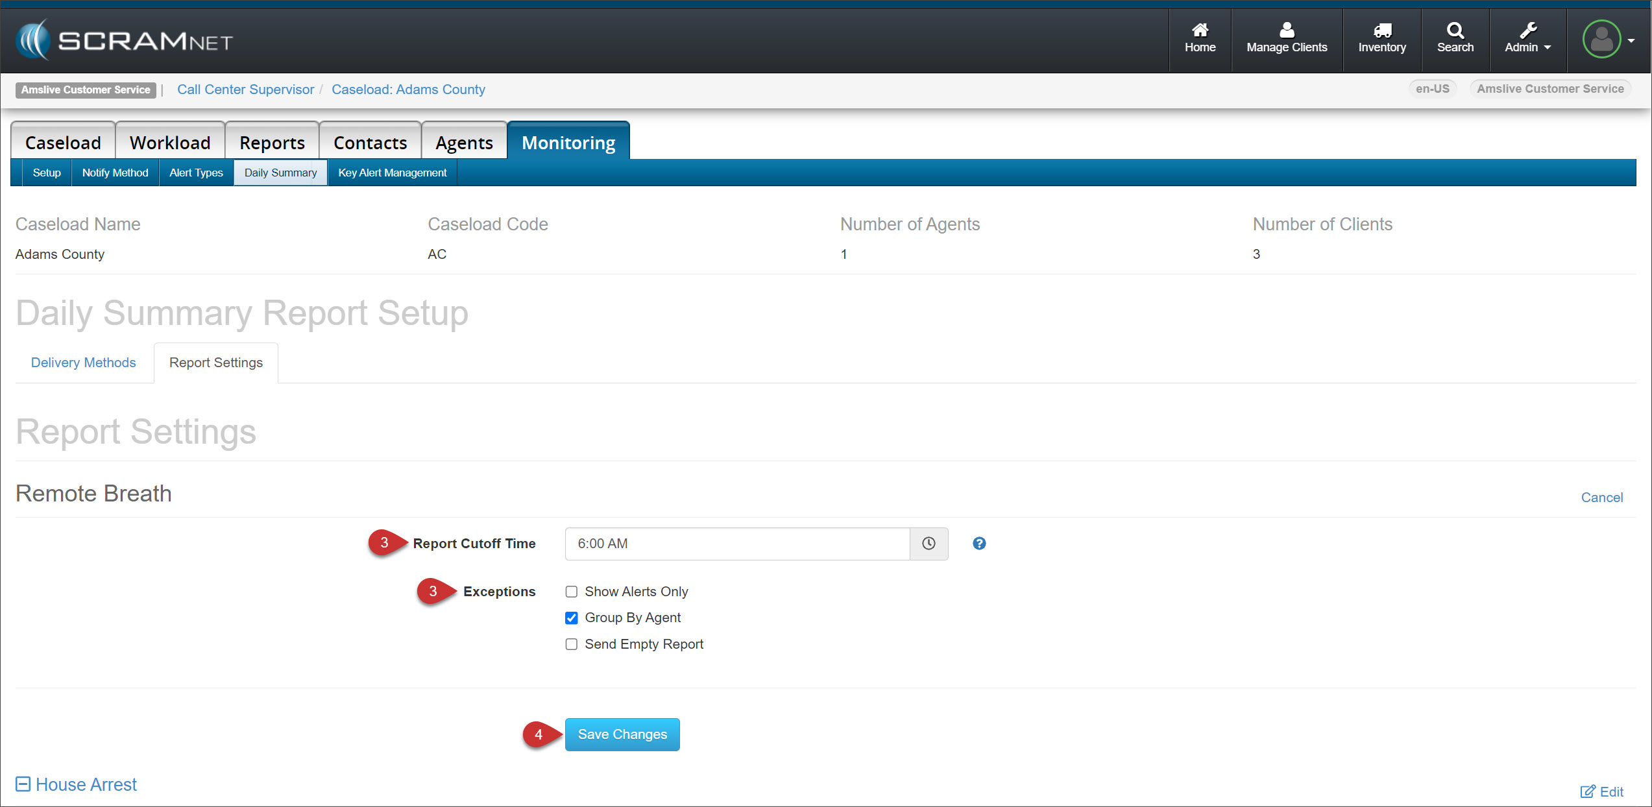Open the Key Alert Management subtab

[x=392, y=173]
